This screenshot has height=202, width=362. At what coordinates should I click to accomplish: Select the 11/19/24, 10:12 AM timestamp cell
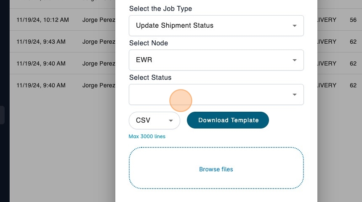point(41,20)
